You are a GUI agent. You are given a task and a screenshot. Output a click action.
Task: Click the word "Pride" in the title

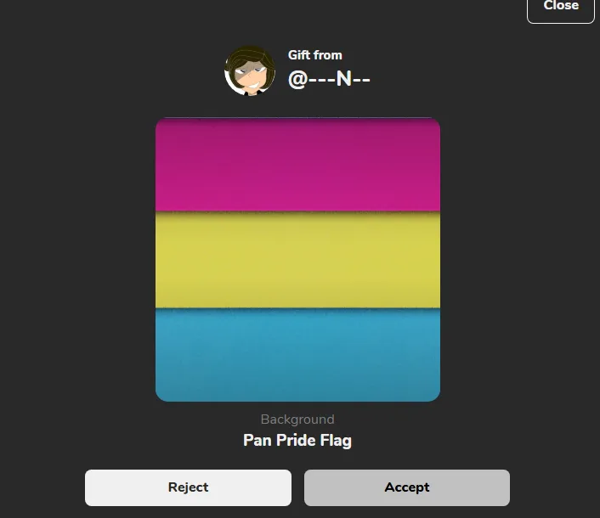coord(297,440)
